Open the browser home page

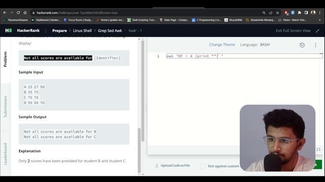(x=25, y=13)
